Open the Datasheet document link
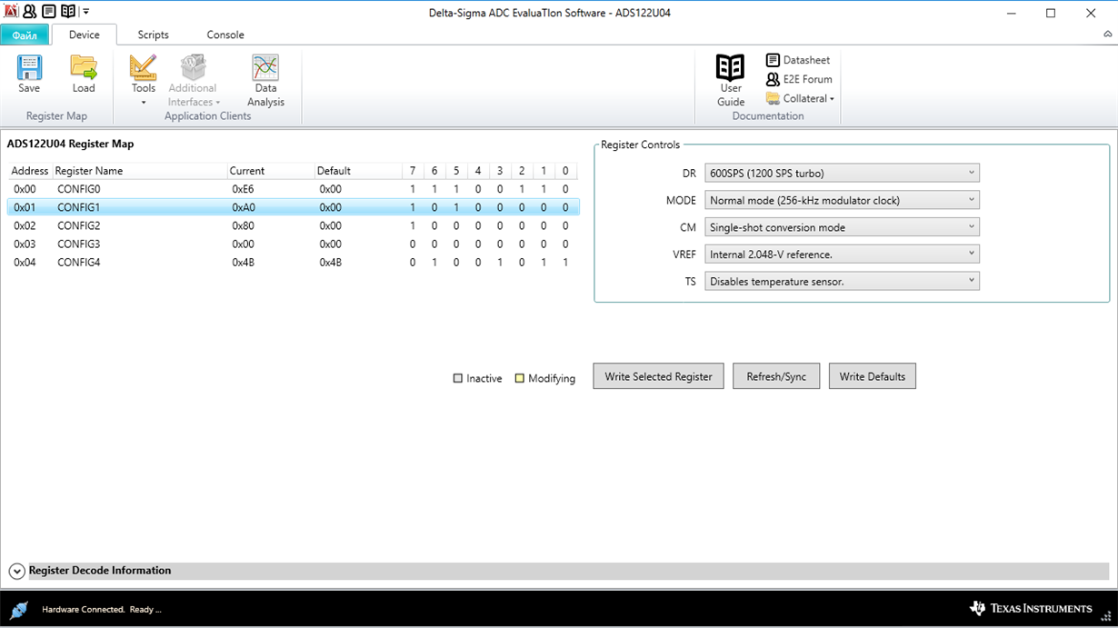The height and width of the screenshot is (628, 1118). (x=798, y=60)
